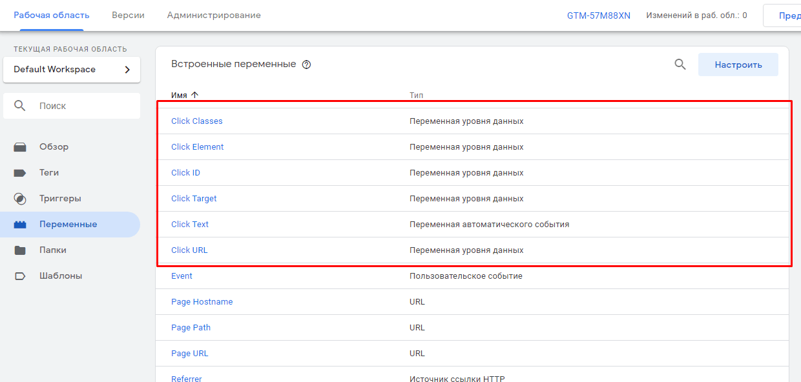Click the Предварительный просмотр button at top right
This screenshot has height=382, width=801.
785,15
